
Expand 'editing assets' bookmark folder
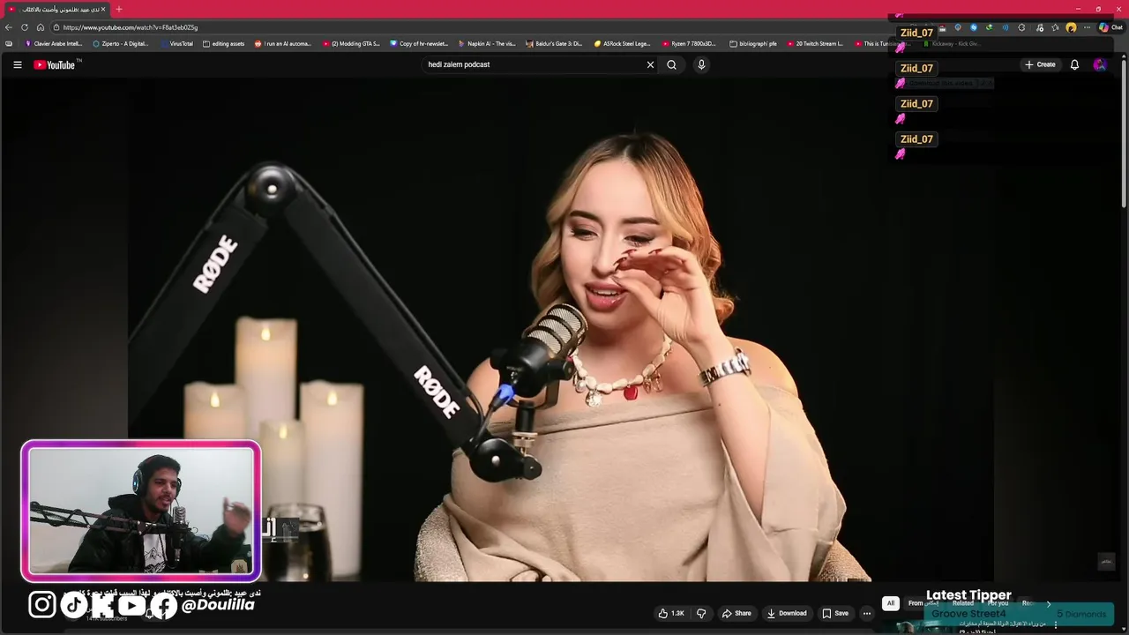point(223,43)
